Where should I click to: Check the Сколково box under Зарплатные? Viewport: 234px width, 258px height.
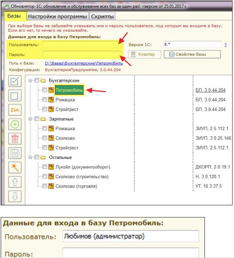tap(45, 138)
